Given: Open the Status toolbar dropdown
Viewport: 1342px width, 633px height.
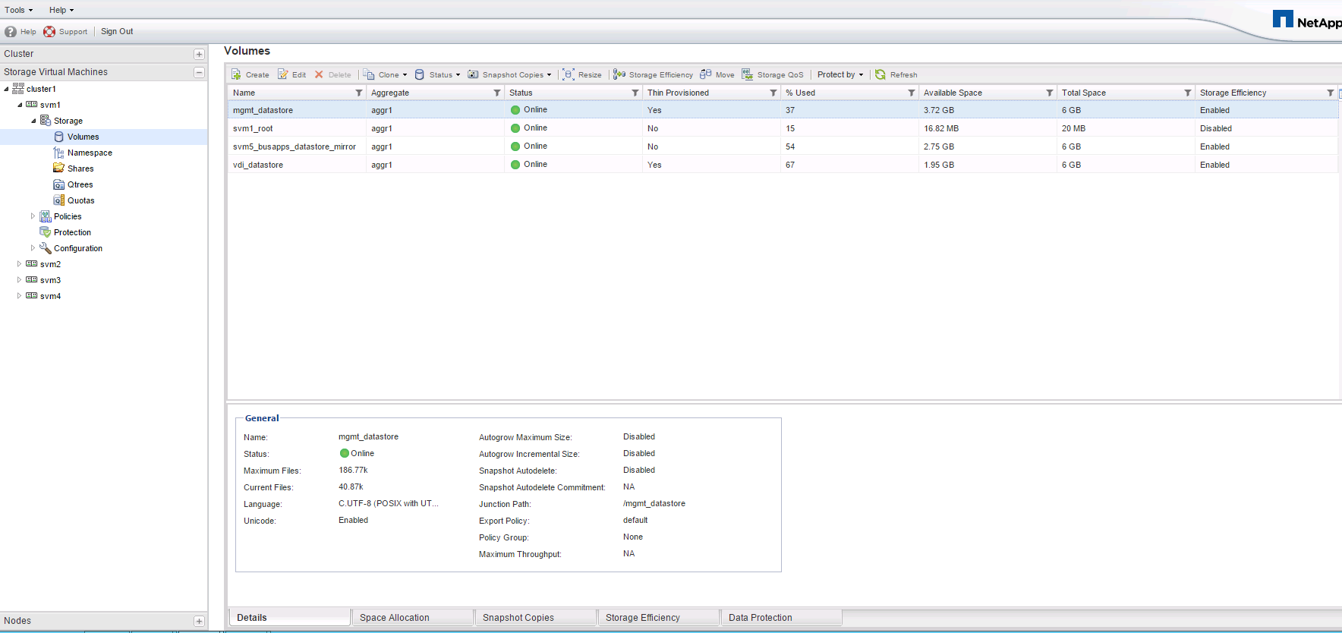Looking at the screenshot, I should coord(437,74).
